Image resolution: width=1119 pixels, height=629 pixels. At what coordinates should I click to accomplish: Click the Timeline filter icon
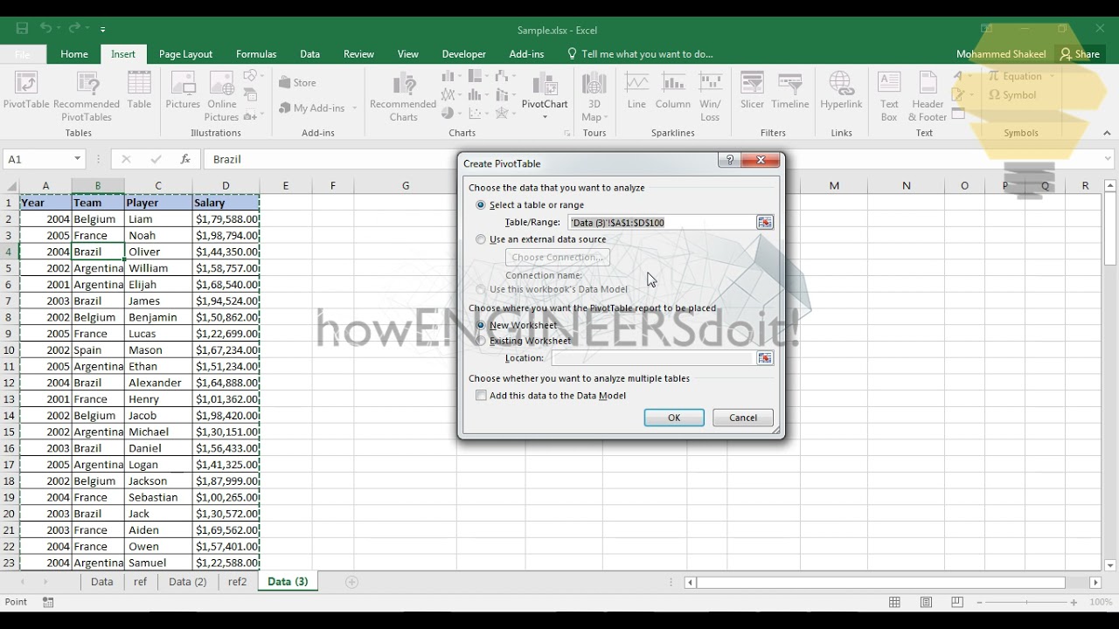pos(790,90)
